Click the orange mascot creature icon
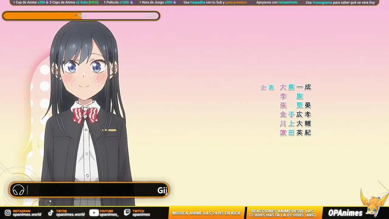The image size is (389, 219). (x=374, y=202)
